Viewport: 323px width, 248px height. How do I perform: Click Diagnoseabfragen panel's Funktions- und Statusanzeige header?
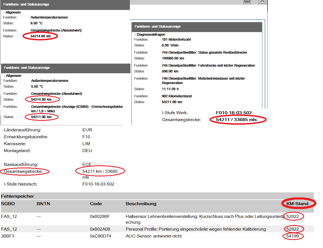tap(158, 27)
